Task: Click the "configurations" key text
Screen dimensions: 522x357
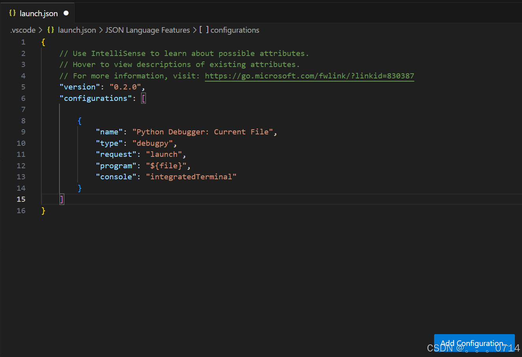Action: click(x=96, y=99)
